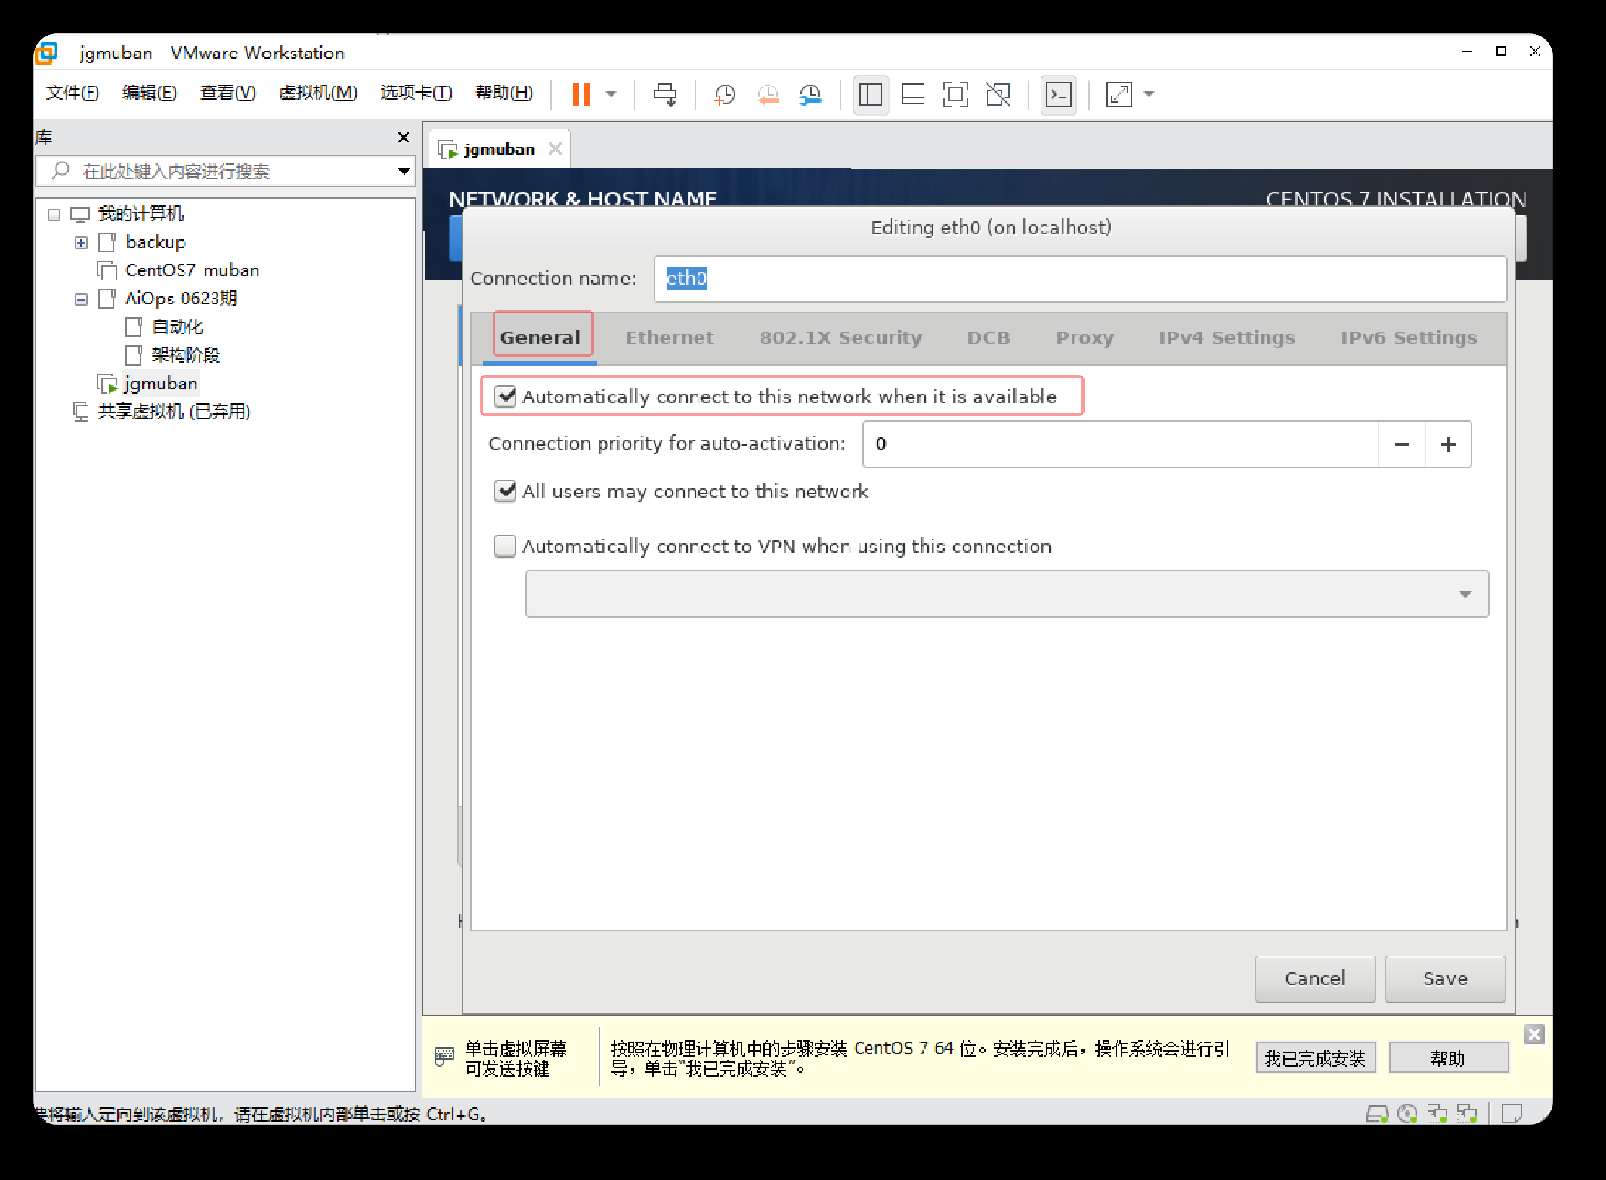Click the send Ctrl+Alt+Del icon

coord(665,94)
